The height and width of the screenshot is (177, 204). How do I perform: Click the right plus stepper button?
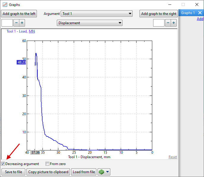(x=174, y=23)
